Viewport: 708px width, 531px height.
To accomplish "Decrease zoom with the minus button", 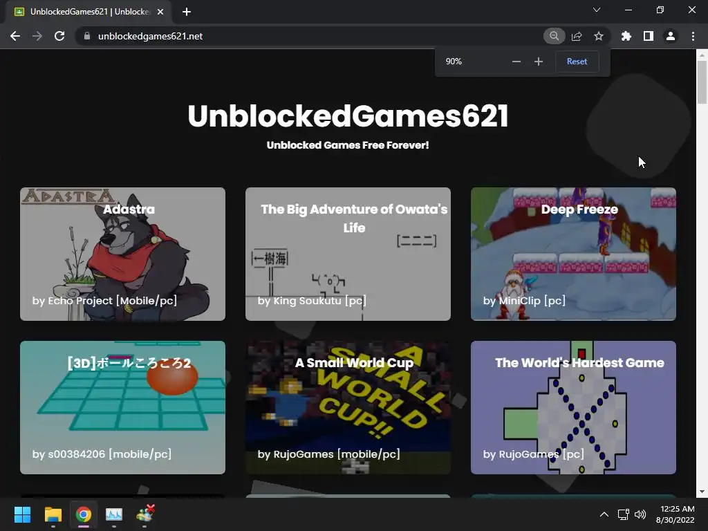I will click(516, 62).
